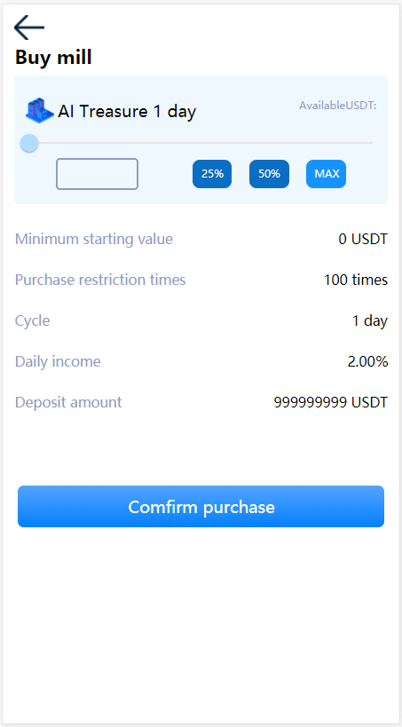The image size is (402, 727).
Task: Click the blue mill machine icon
Action: point(39,110)
